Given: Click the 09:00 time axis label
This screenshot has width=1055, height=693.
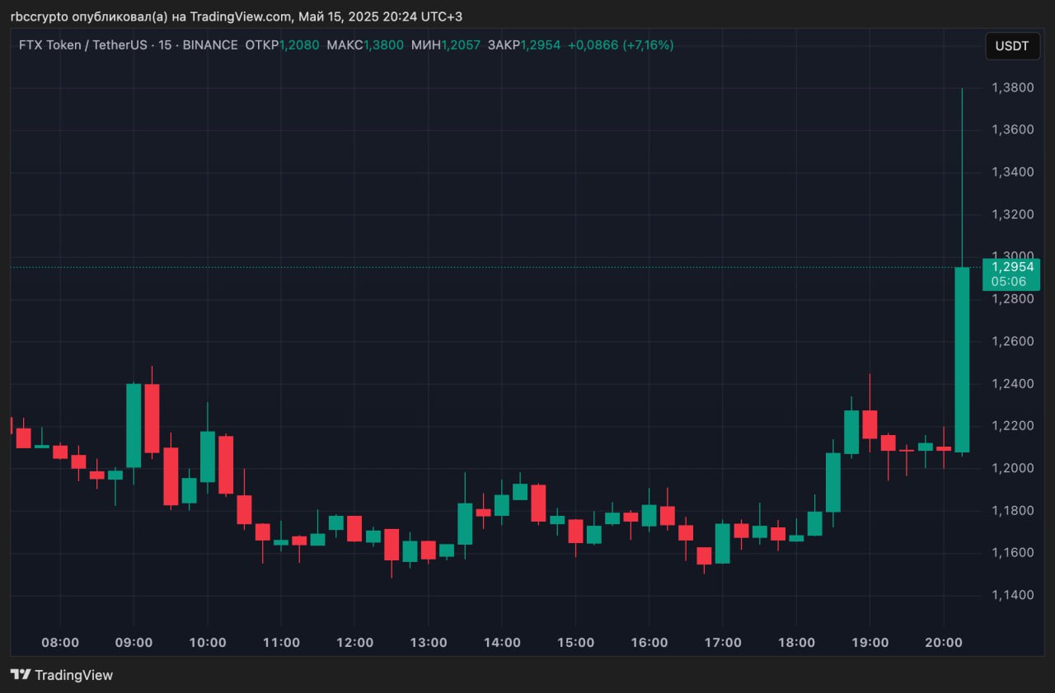Looking at the screenshot, I should 134,642.
